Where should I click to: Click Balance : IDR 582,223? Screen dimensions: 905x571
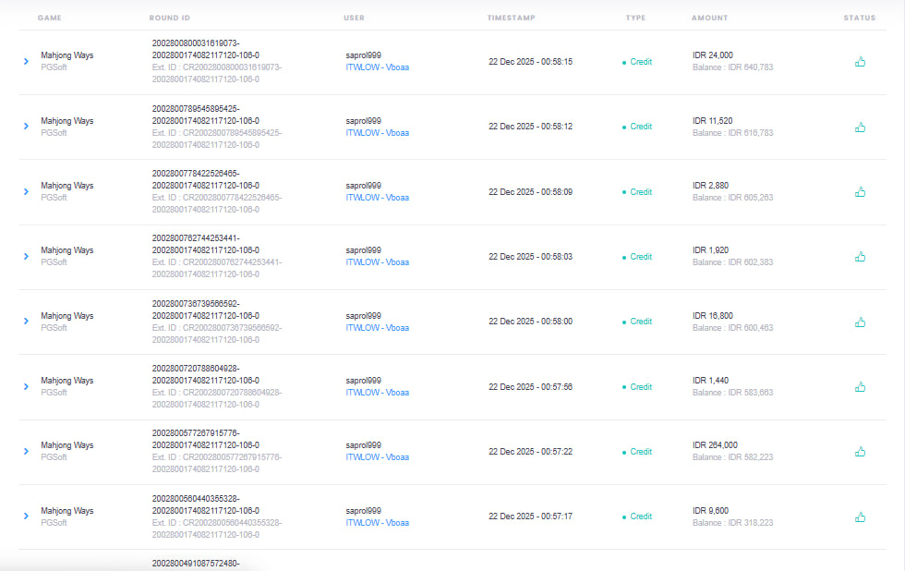coord(733,457)
